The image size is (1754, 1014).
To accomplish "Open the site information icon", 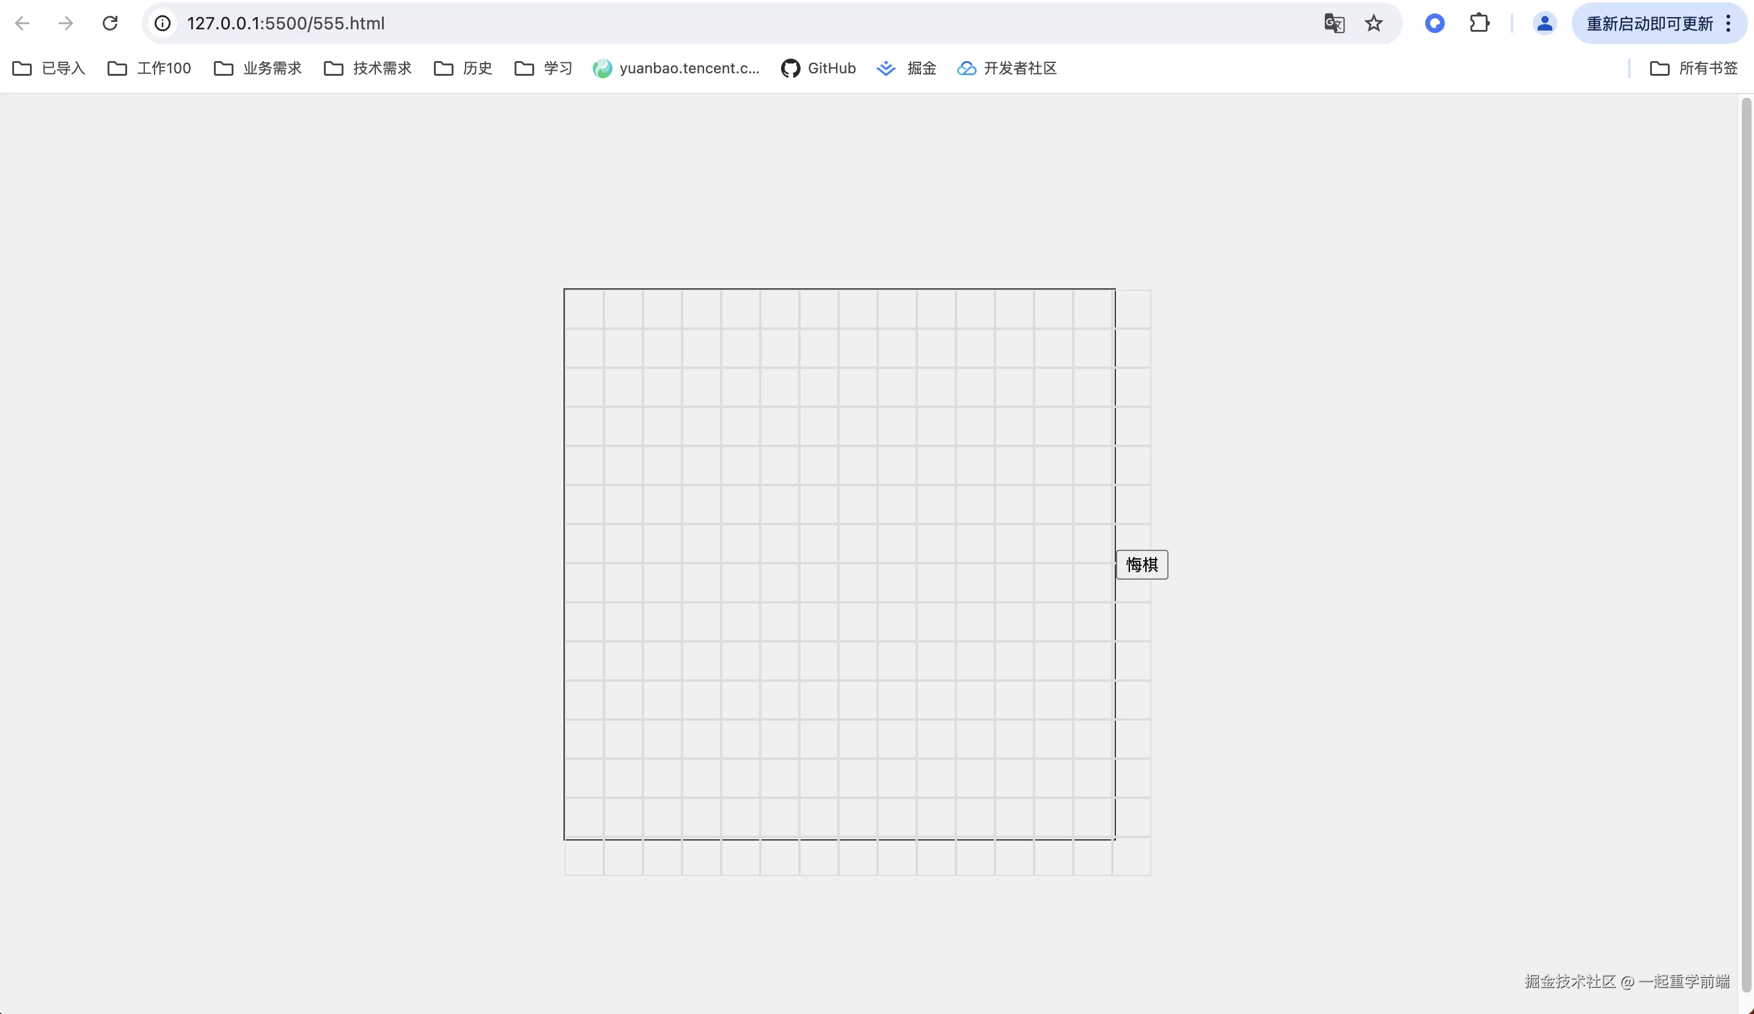I will pyautogui.click(x=162, y=24).
